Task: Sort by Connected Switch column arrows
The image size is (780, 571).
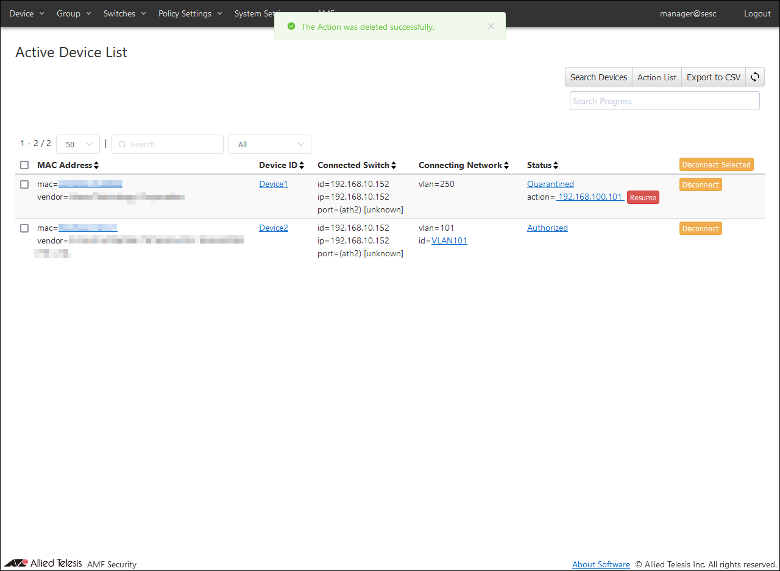Action: point(394,166)
